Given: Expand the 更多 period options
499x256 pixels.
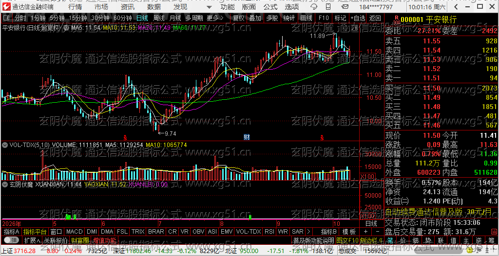Looking at the screenshot, I should [x=215, y=18].
